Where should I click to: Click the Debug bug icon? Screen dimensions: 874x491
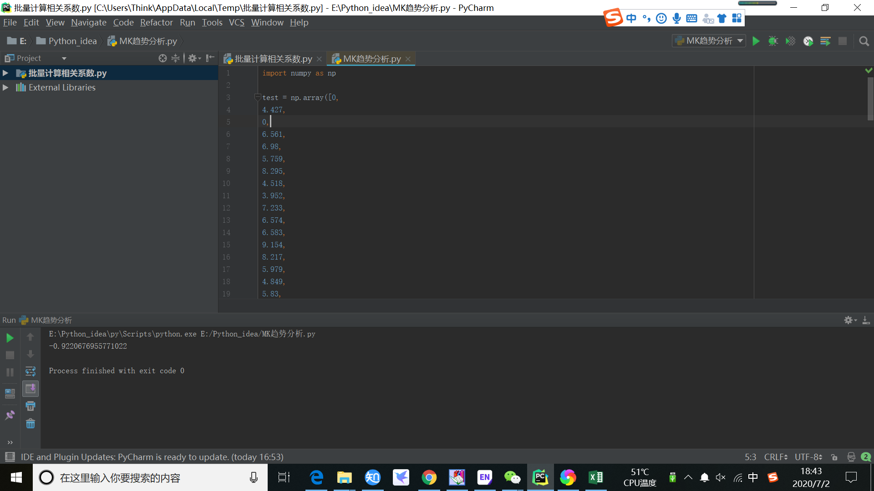pos(773,41)
